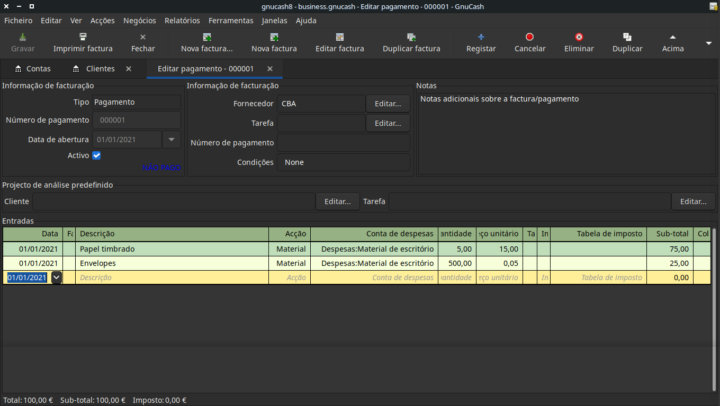Open the Negócios menu
This screenshot has width=720, height=406.
click(139, 21)
